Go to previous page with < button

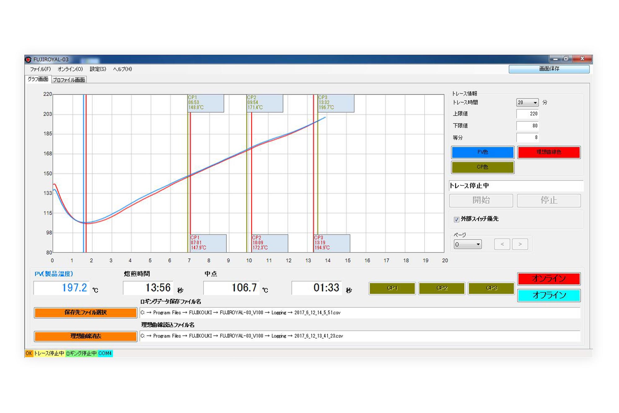click(502, 244)
